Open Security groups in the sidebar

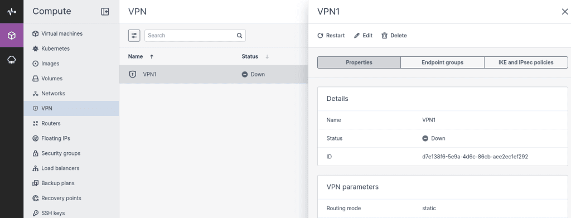click(x=71, y=153)
